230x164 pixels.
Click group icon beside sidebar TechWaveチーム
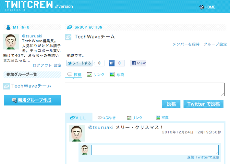[6, 86]
